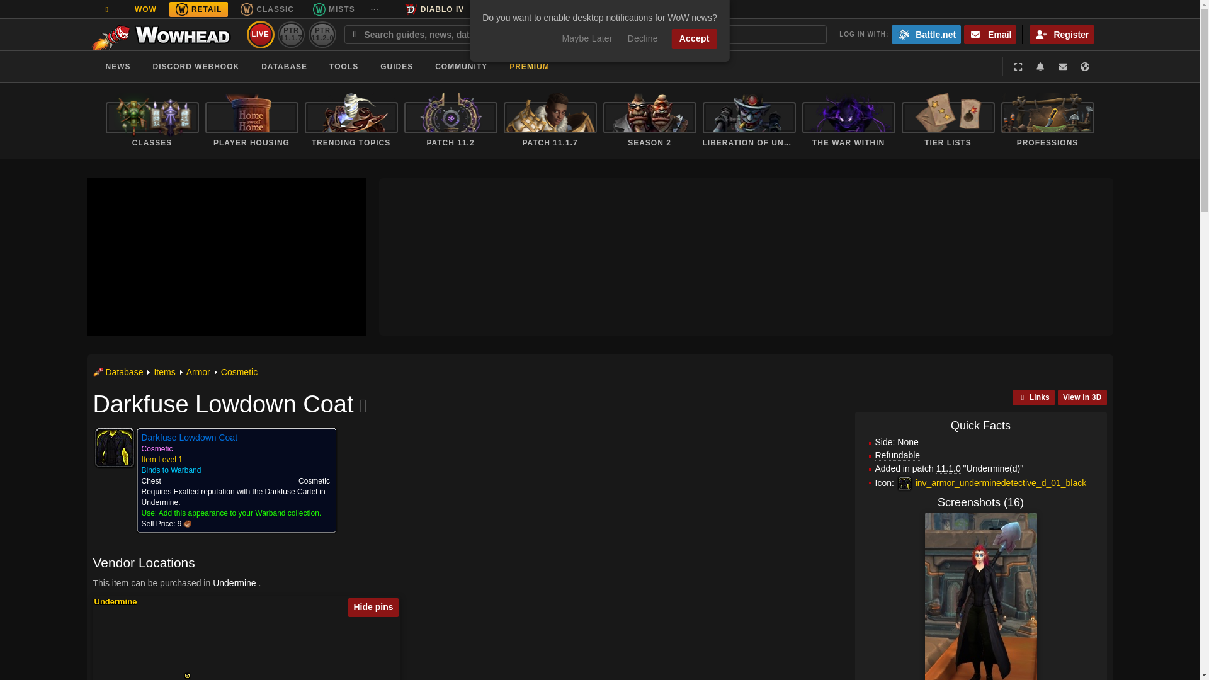
Task: Accept desktop notifications
Action: [x=694, y=39]
